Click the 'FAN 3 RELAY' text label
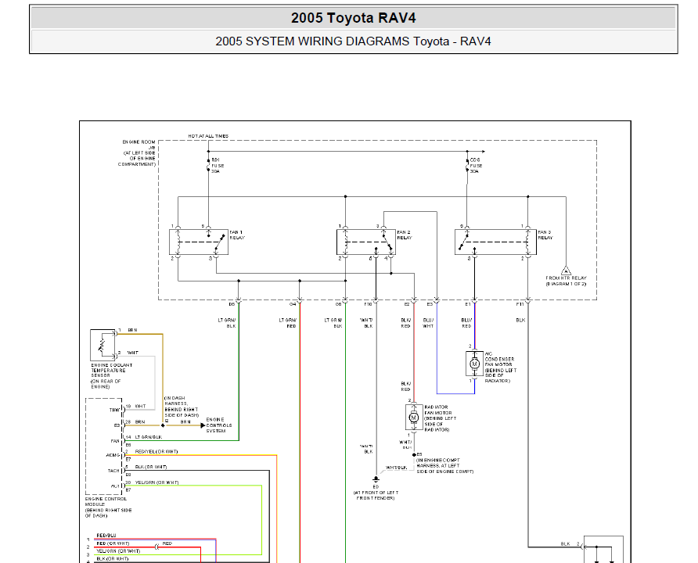The height and width of the screenshot is (563, 698). coord(545,235)
